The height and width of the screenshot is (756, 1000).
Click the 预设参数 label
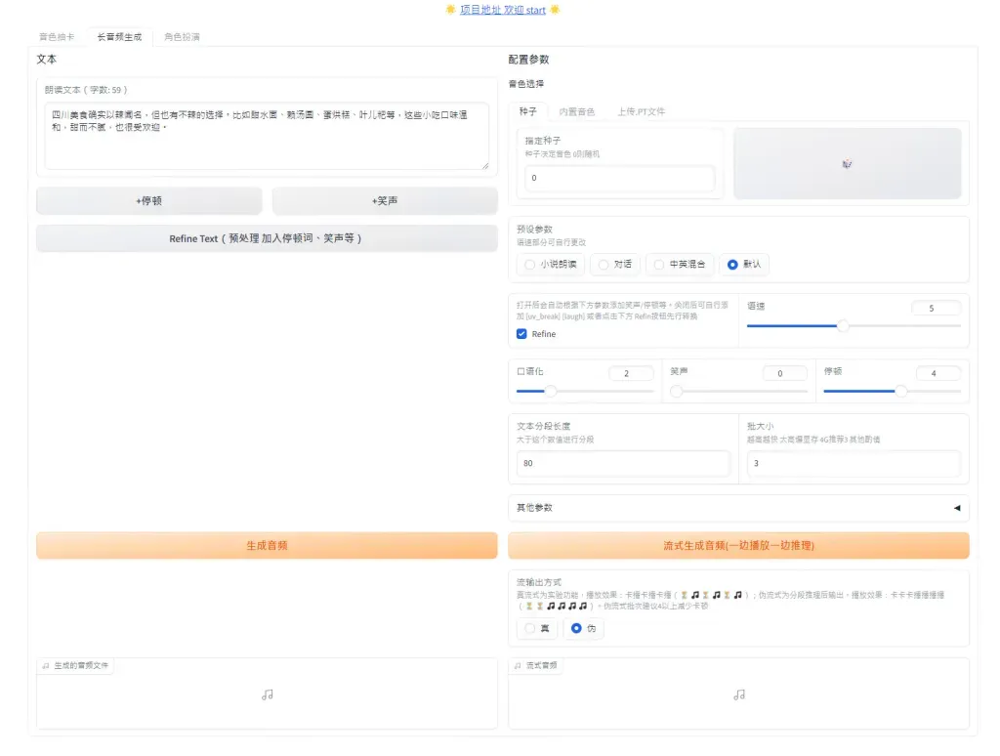tap(534, 229)
